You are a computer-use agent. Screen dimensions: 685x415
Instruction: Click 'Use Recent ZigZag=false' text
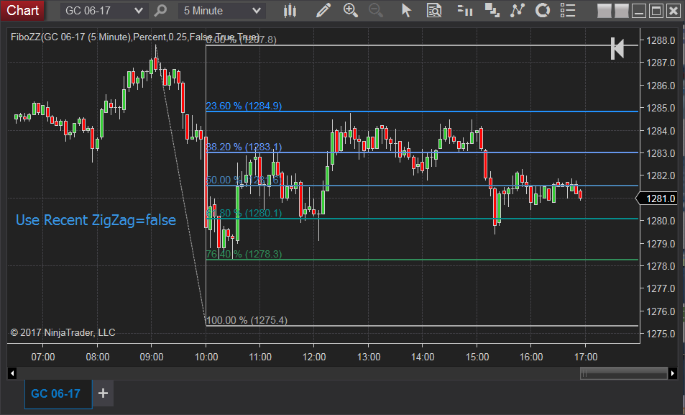pyautogui.click(x=96, y=220)
